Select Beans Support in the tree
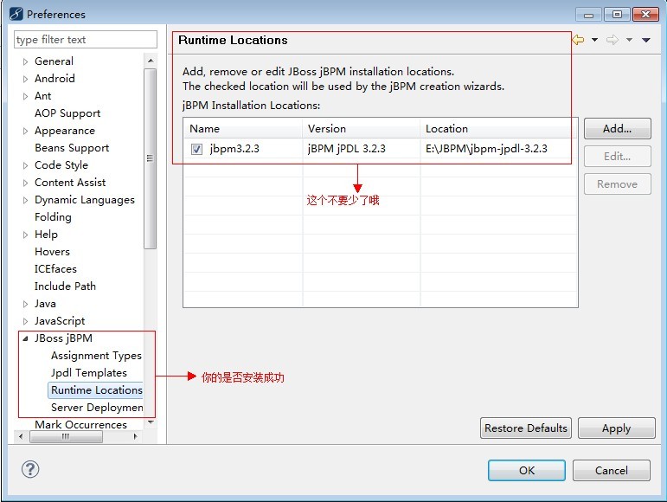 tap(72, 148)
